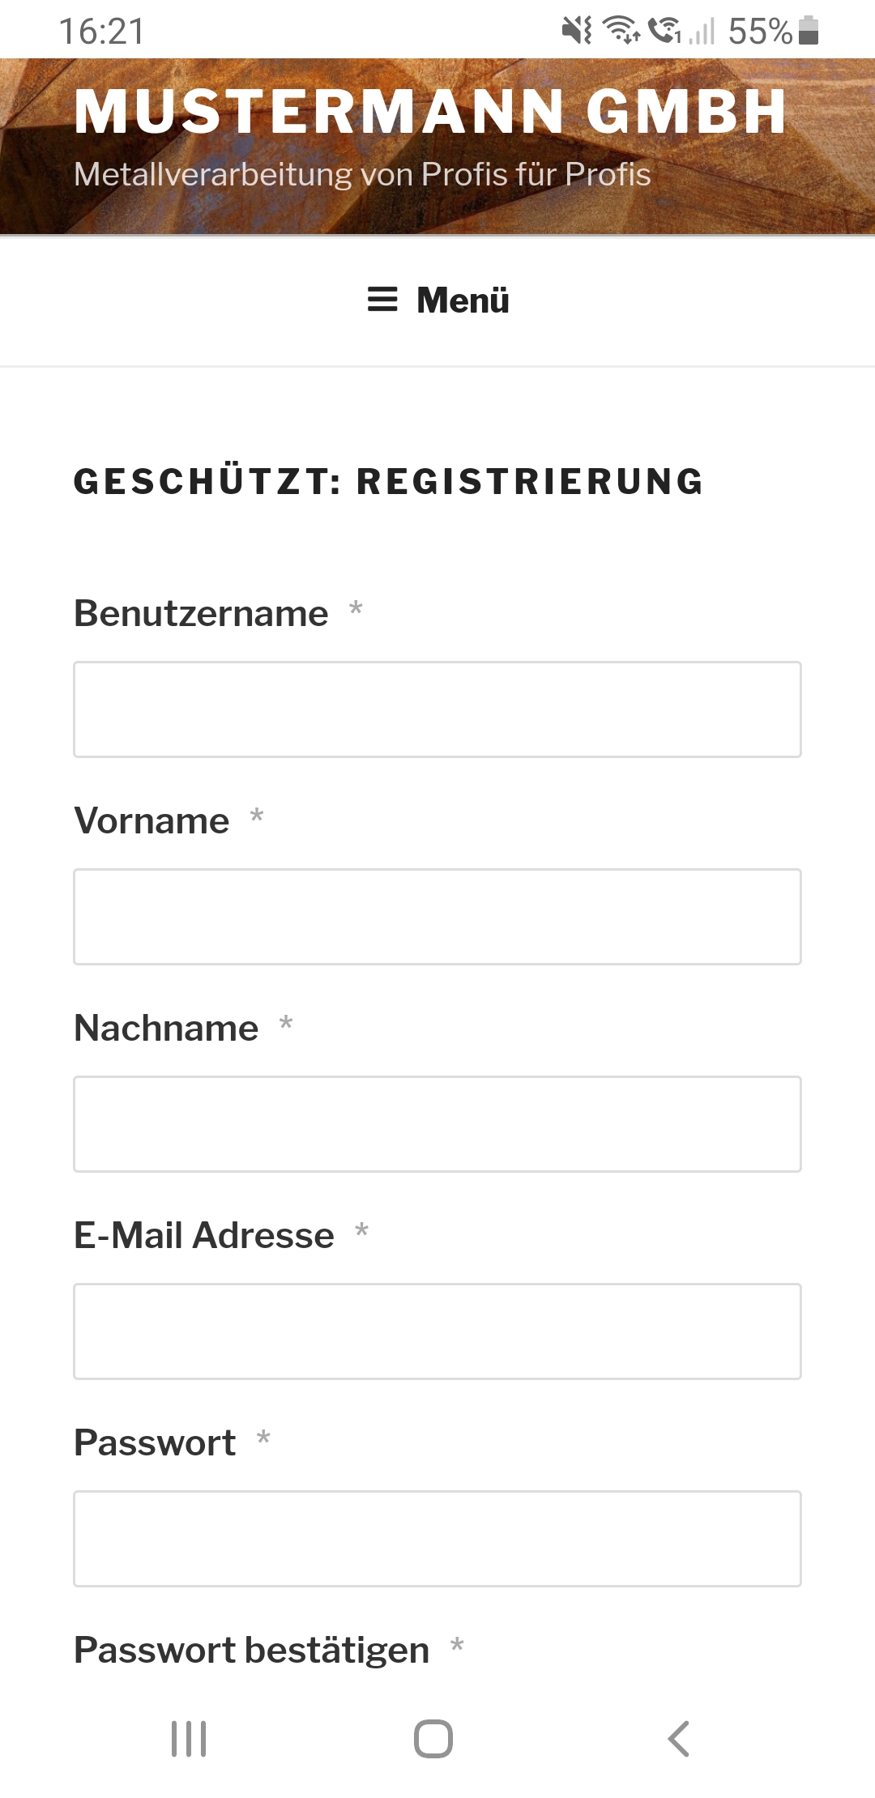Go to Mustermann GmbH site title
Image resolution: width=875 pixels, height=1798 pixels.
430,111
